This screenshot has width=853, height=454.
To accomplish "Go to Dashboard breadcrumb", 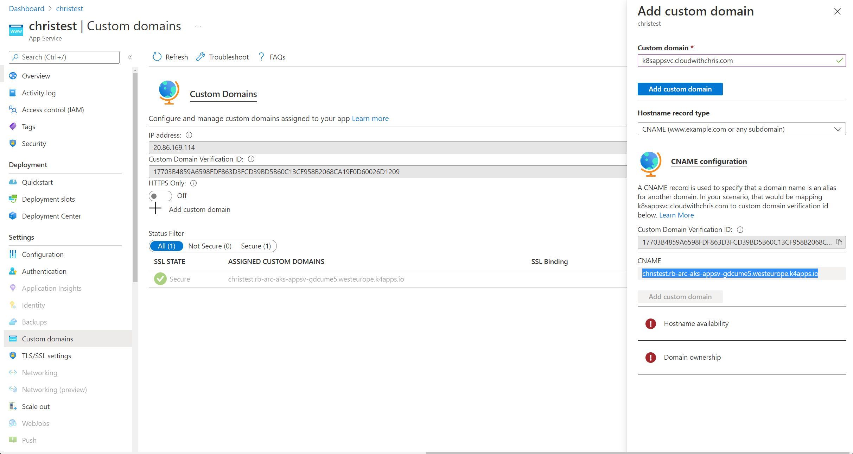I will click(27, 8).
